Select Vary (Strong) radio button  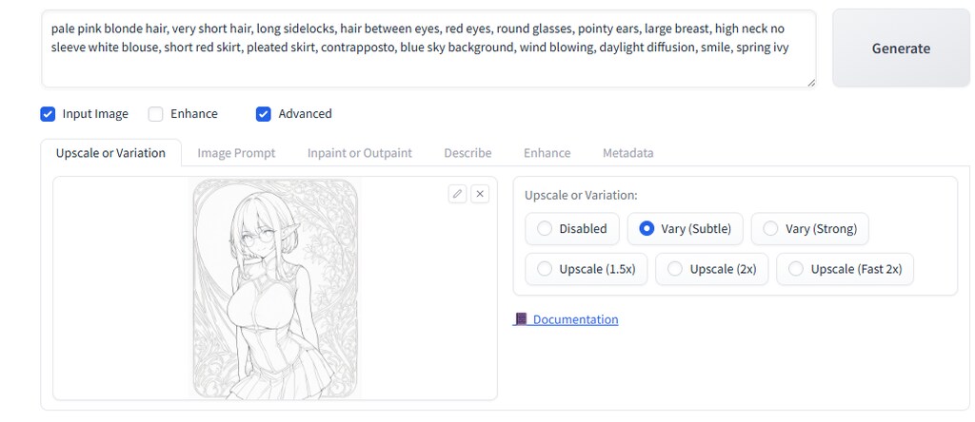(x=771, y=229)
